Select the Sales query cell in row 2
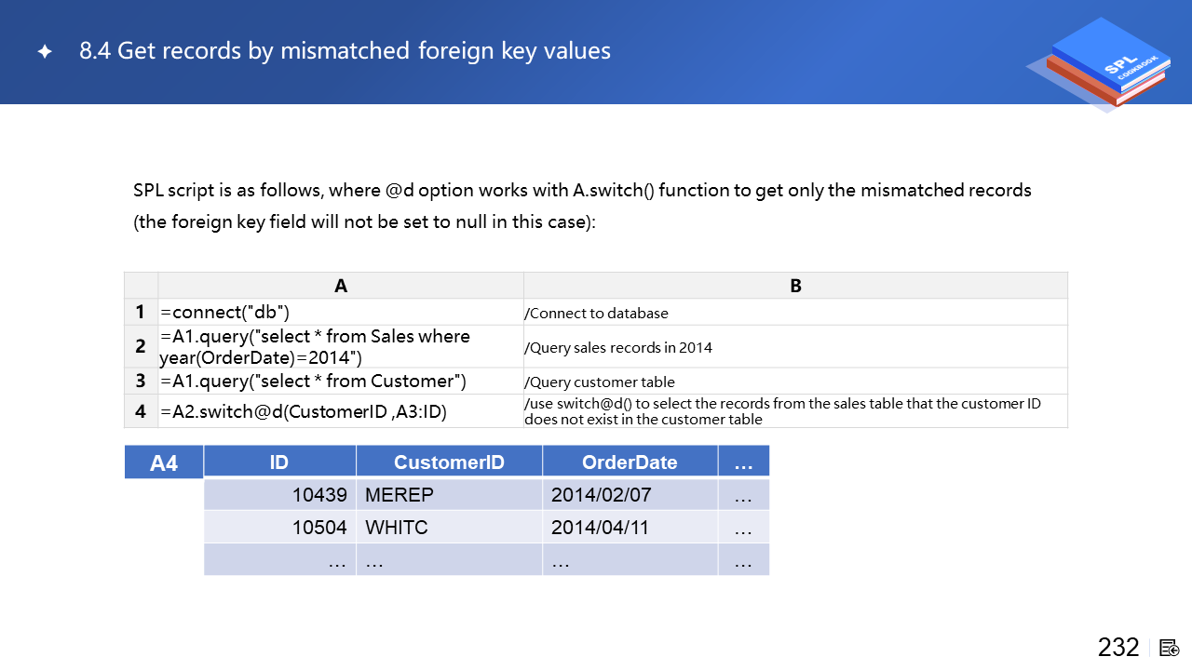Image resolution: width=1192 pixels, height=670 pixels. 340,346
